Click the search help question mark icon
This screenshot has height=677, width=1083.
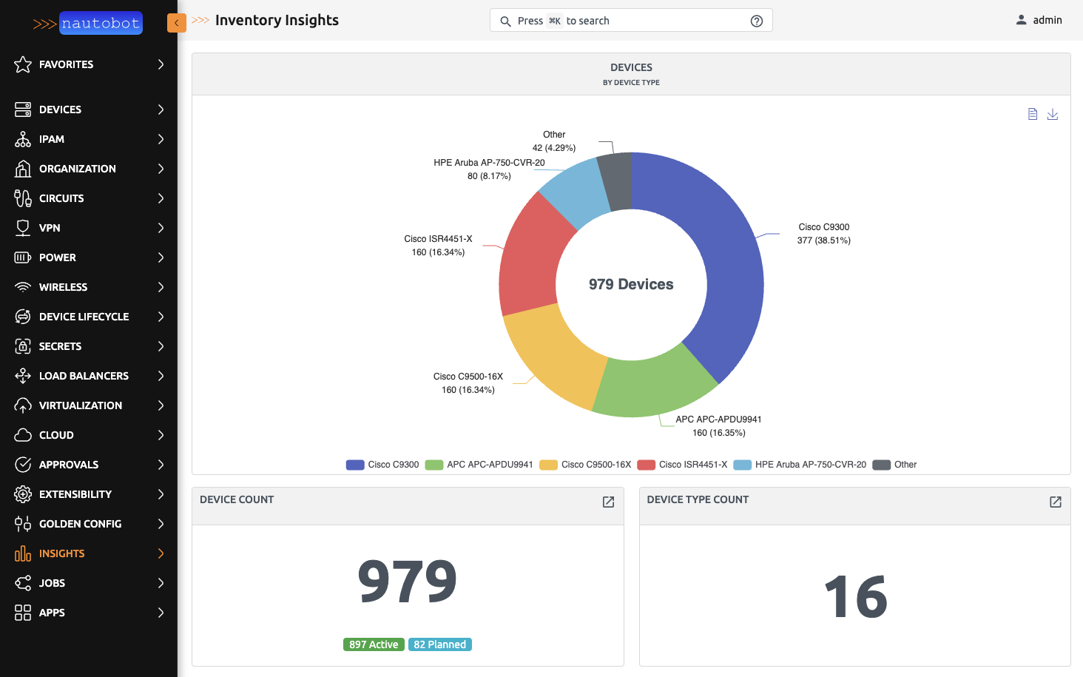756,20
